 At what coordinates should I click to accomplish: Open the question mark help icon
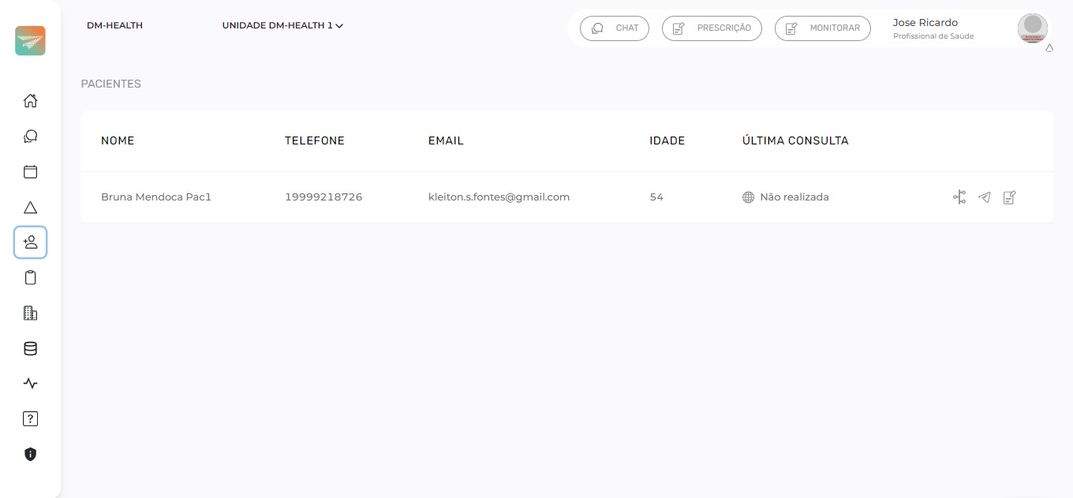pos(30,419)
